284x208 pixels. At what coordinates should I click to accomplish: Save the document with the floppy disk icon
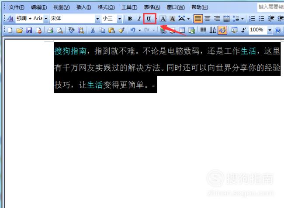(x=29, y=30)
